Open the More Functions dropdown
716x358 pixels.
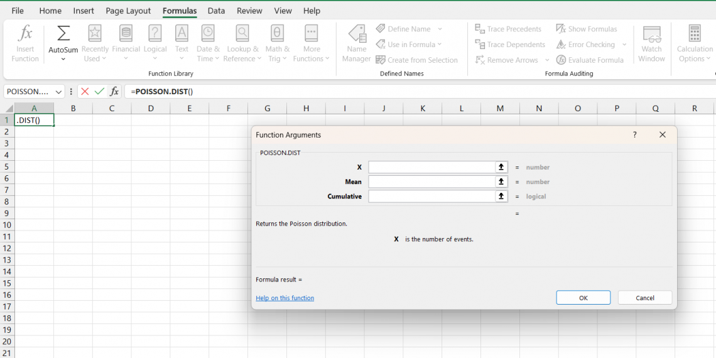tap(311, 43)
